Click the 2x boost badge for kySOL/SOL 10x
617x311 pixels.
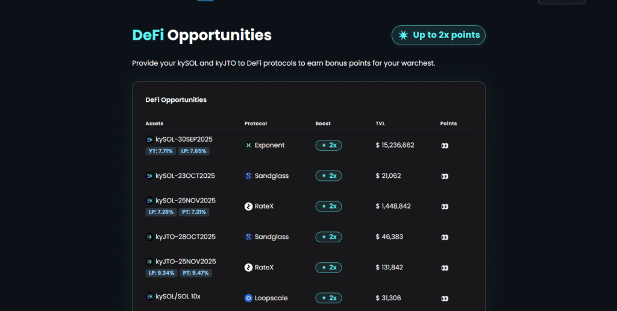point(328,298)
